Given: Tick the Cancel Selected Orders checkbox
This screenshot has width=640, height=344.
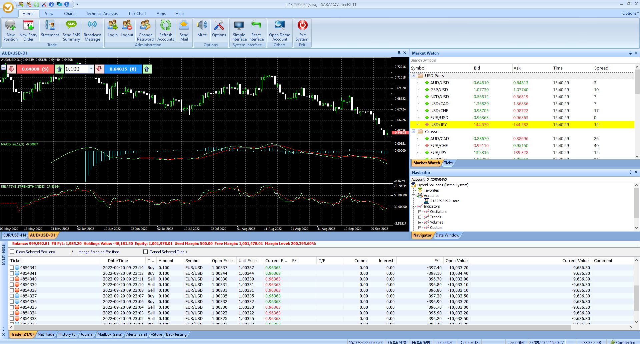Looking at the screenshot, I should (x=145, y=252).
